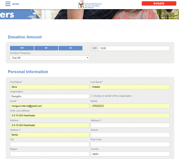179x159 pixels.
Task: Focus the empty Post Code field
Action: pos(130,144)
